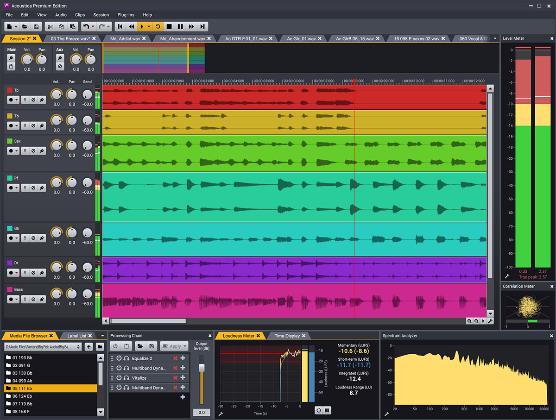Open the bottom-left panel tab dropdown
Image resolution: width=556 pixels, height=420 pixels.
[102, 336]
